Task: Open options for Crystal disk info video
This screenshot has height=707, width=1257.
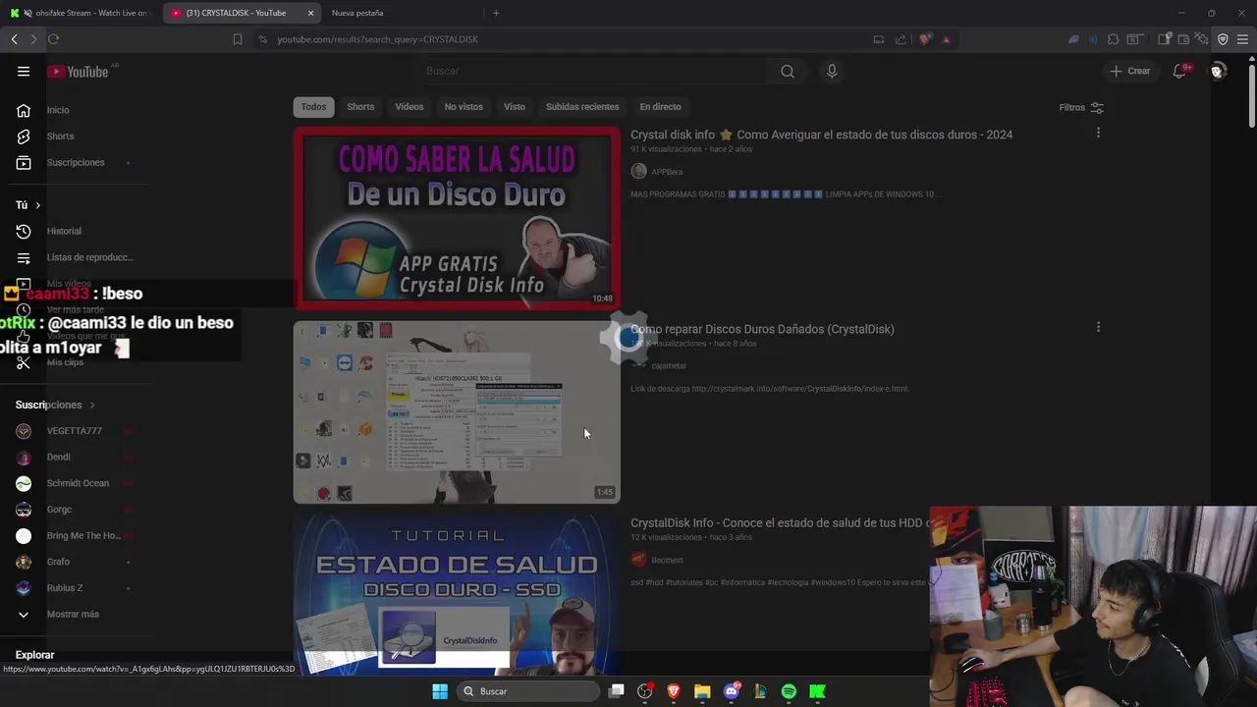Action: click(1098, 133)
